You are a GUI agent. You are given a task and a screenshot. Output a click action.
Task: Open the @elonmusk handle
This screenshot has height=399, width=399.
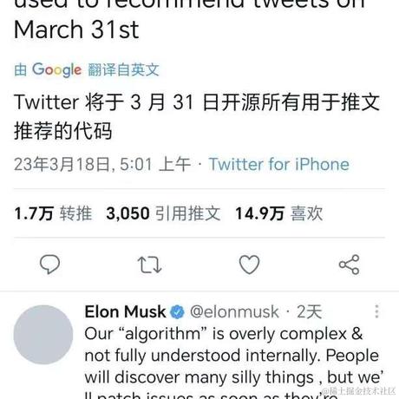click(x=234, y=311)
